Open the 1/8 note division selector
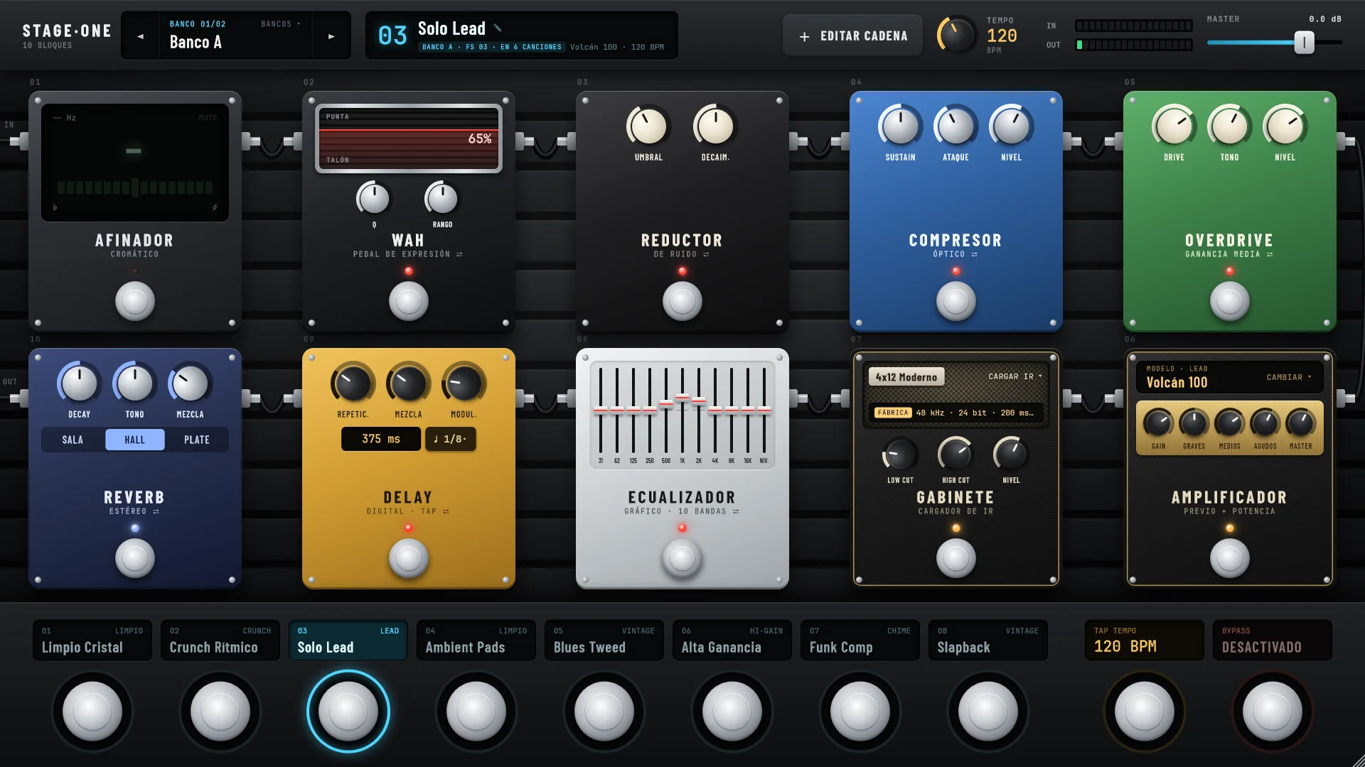The height and width of the screenshot is (767, 1365). (451, 439)
